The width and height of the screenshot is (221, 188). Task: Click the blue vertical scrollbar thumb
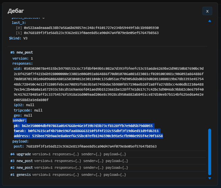pos(210,152)
